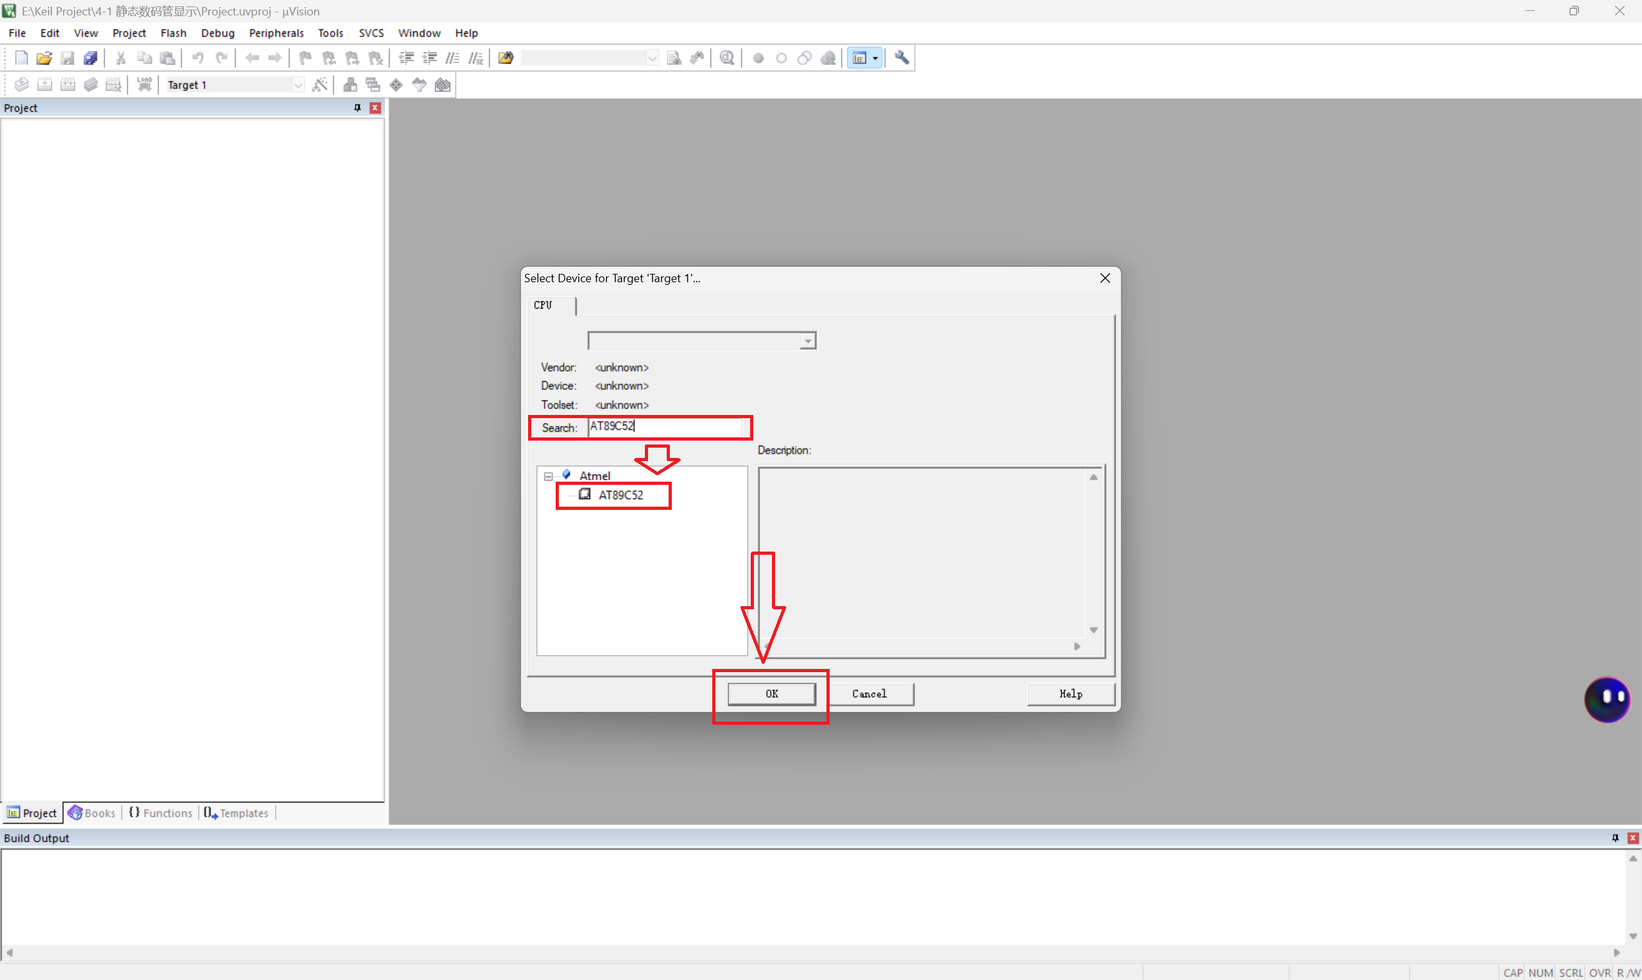Toggle window layout view button
This screenshot has width=1642, height=980.
[x=859, y=58]
